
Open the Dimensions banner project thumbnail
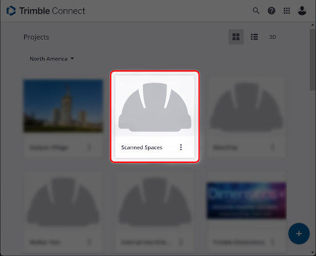[246, 200]
